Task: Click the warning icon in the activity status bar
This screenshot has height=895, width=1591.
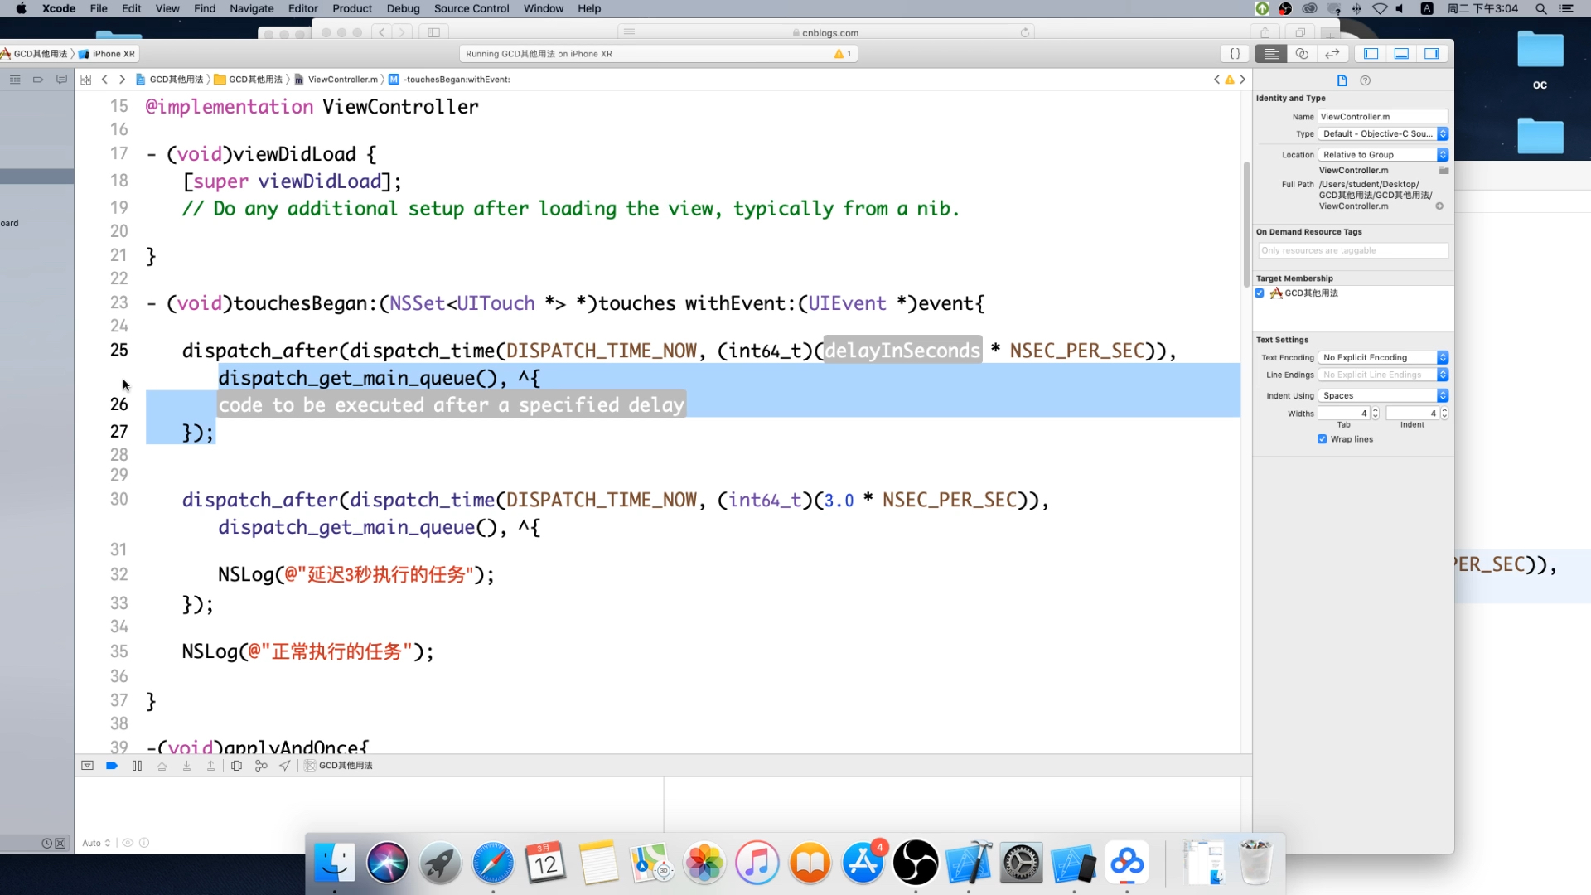Action: point(839,54)
